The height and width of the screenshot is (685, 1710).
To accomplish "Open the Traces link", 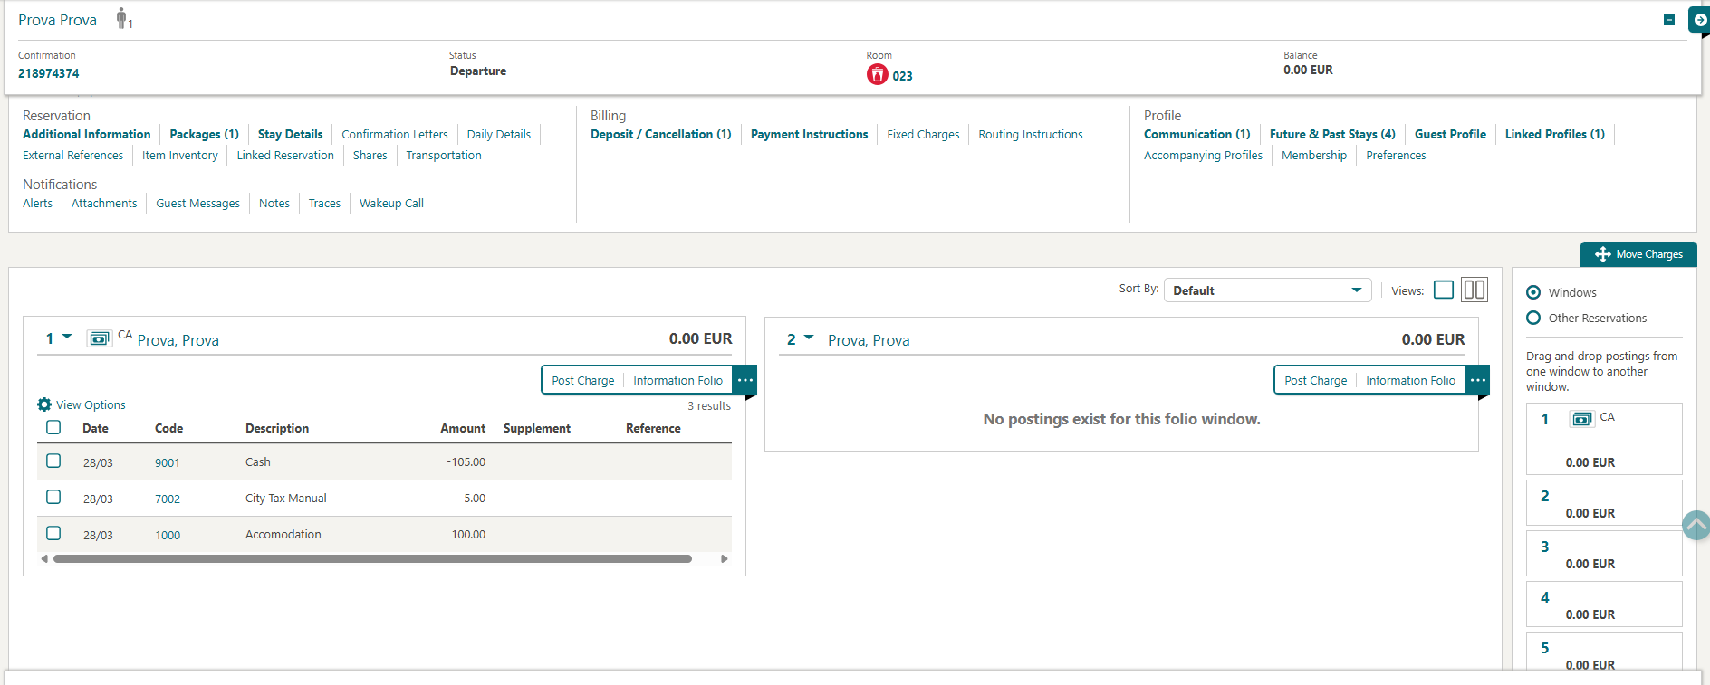I will (324, 203).
